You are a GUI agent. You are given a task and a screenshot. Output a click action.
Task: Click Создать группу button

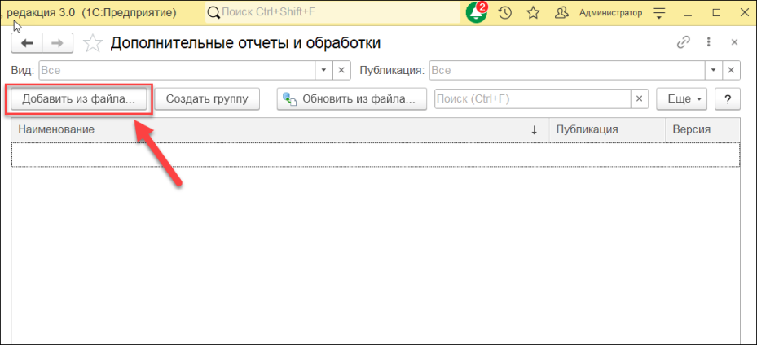coord(207,99)
